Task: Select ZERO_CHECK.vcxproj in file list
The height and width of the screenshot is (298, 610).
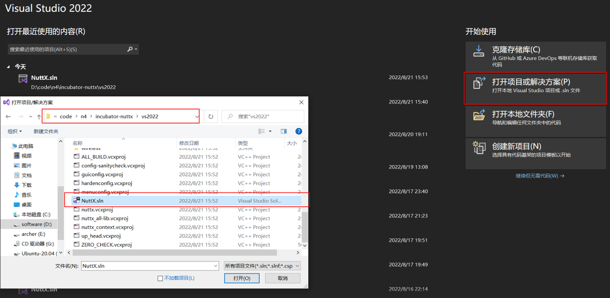Action: point(106,245)
